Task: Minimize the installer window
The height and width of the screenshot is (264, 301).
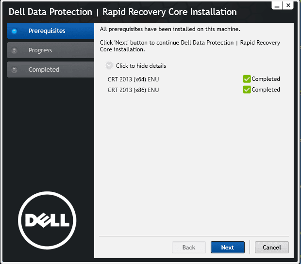Action: (277, 5)
